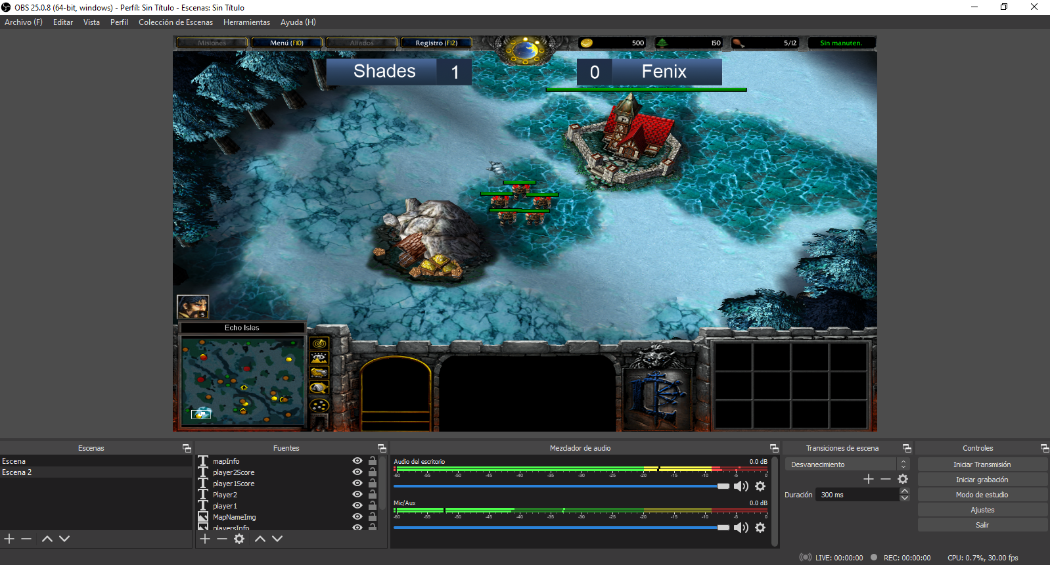Move scene up with the arrow icon
Viewport: 1050px width, 565px height.
click(x=47, y=539)
